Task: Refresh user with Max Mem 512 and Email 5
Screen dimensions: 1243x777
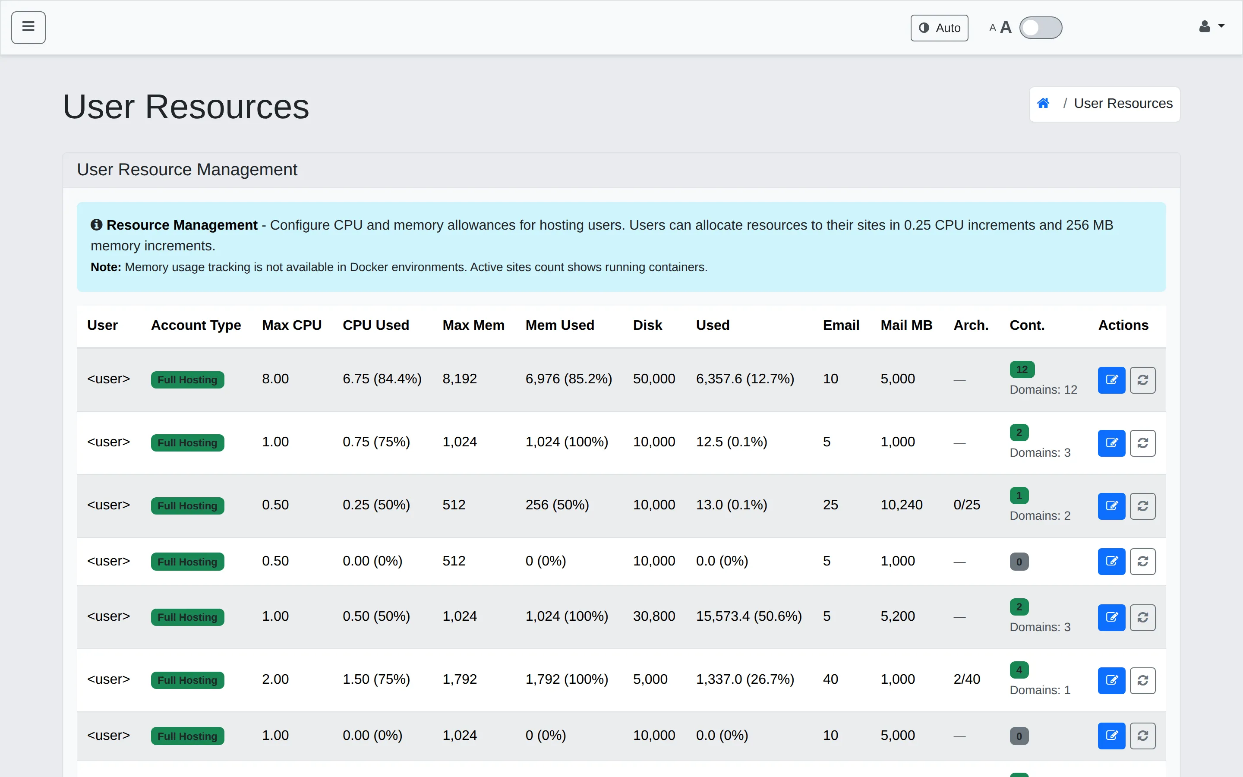Action: 1142,561
